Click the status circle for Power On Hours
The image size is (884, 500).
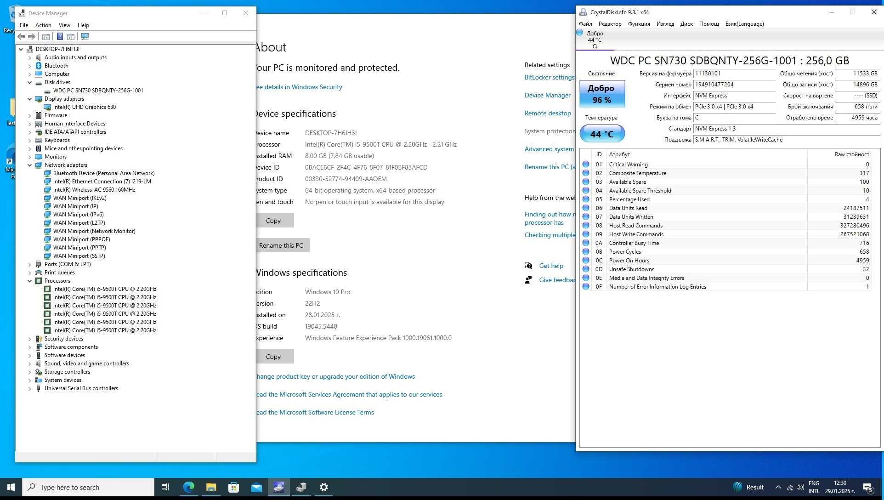click(586, 260)
